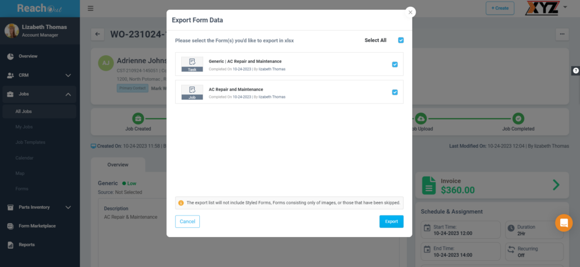Open Reports in the sidebar

coord(26,245)
